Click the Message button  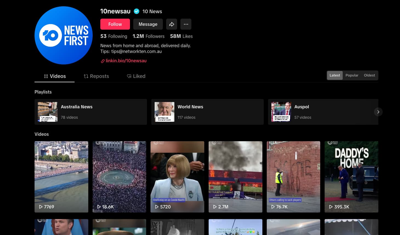(x=148, y=24)
